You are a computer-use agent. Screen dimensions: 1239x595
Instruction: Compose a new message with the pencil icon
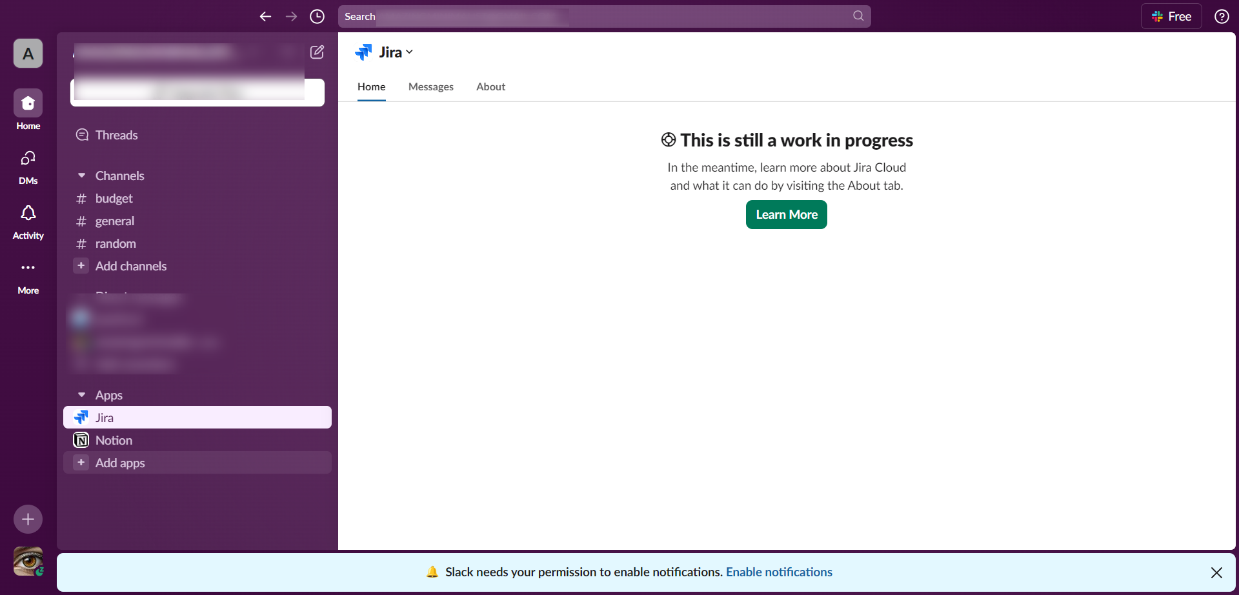click(317, 52)
